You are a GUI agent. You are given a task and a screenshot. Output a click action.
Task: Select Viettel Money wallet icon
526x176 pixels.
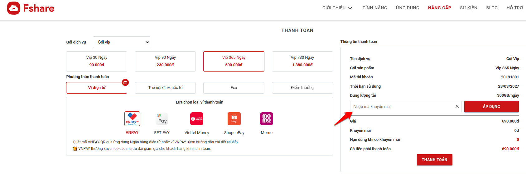tap(197, 119)
